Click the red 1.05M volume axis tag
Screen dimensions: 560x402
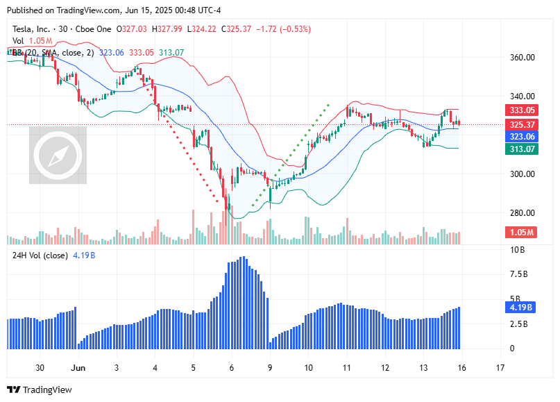click(521, 233)
